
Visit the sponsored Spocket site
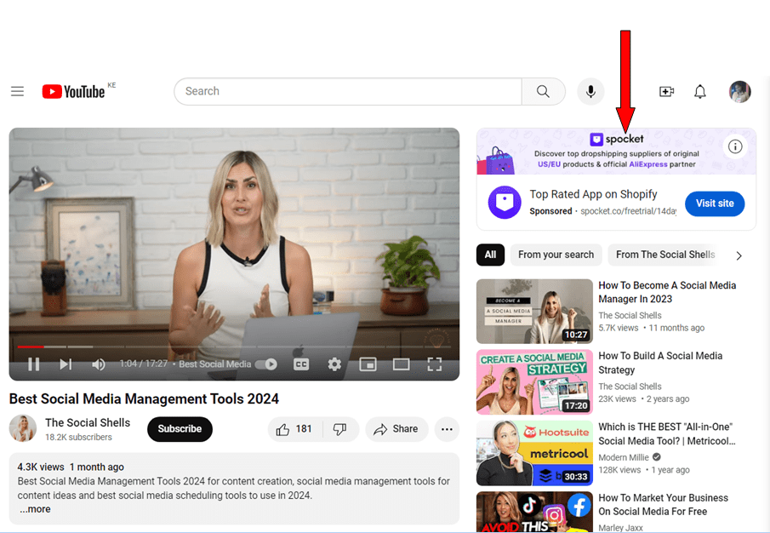click(714, 203)
